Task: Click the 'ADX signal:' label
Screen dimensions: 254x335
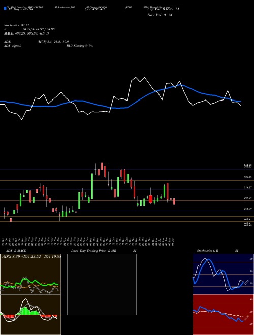Action: [13, 46]
